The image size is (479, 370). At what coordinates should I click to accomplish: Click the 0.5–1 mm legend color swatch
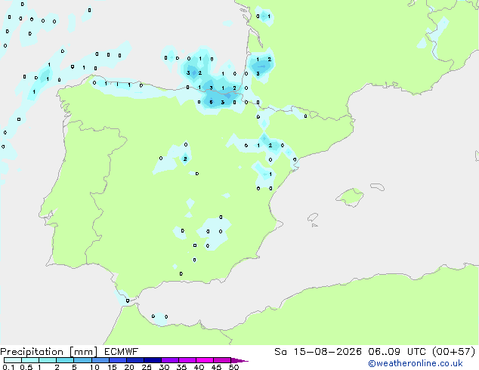point(30,360)
